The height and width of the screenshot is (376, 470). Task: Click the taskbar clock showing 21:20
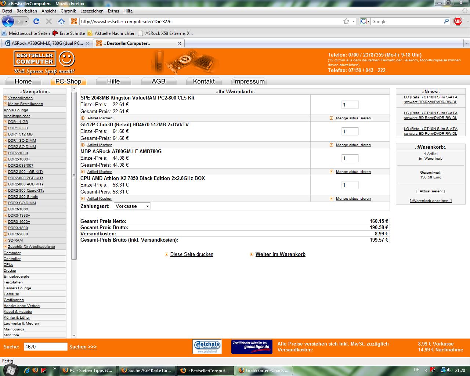pyautogui.click(x=460, y=370)
